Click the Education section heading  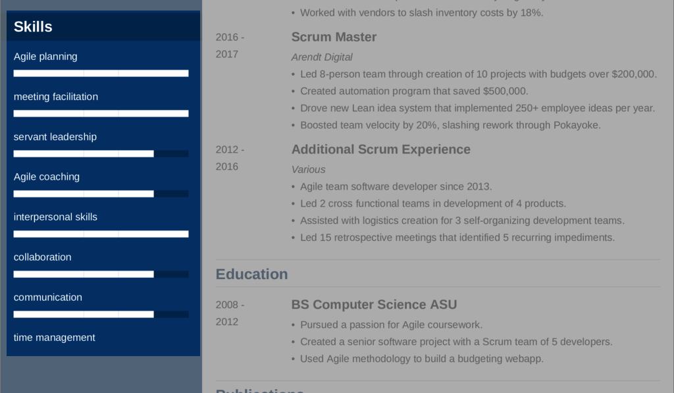(252, 275)
